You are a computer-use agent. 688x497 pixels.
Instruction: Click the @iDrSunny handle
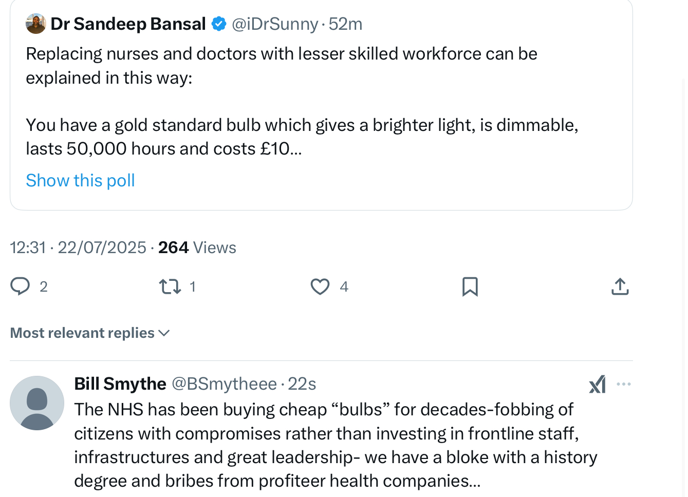(275, 24)
